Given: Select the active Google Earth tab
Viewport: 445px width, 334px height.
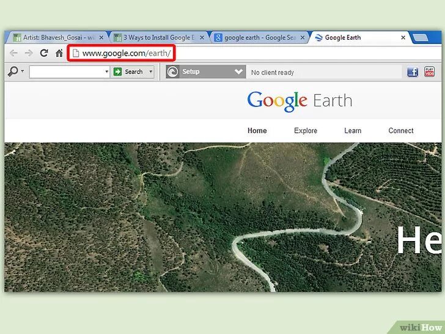Looking at the screenshot, I should 359,37.
